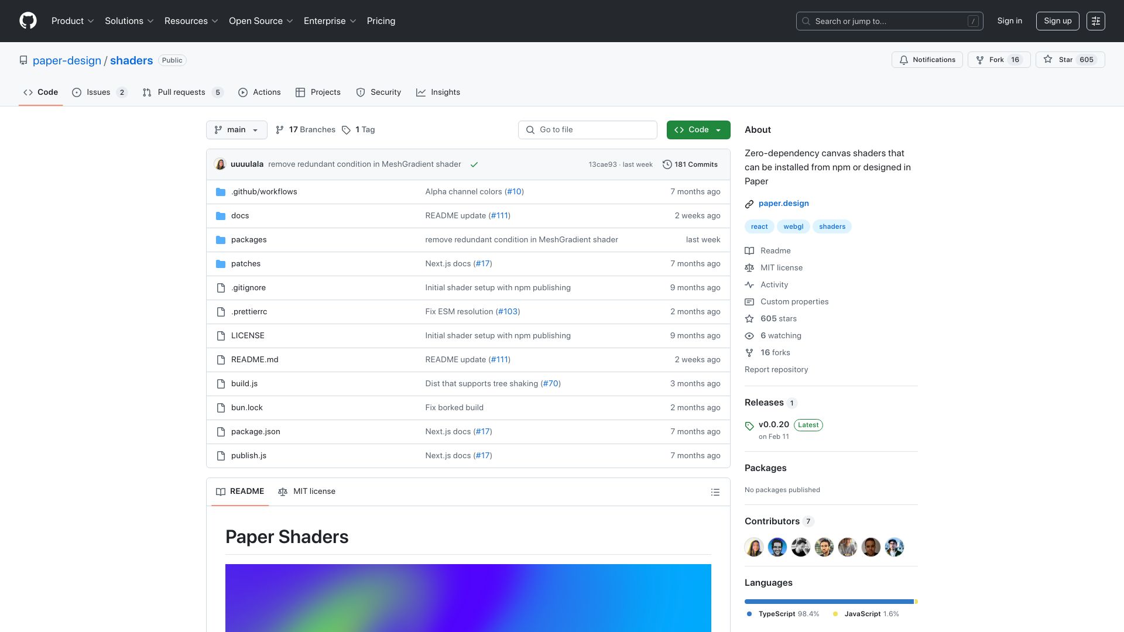Open the last contributor avatar
The height and width of the screenshot is (632, 1124).
click(x=895, y=547)
